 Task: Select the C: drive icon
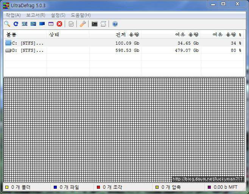[8, 43]
